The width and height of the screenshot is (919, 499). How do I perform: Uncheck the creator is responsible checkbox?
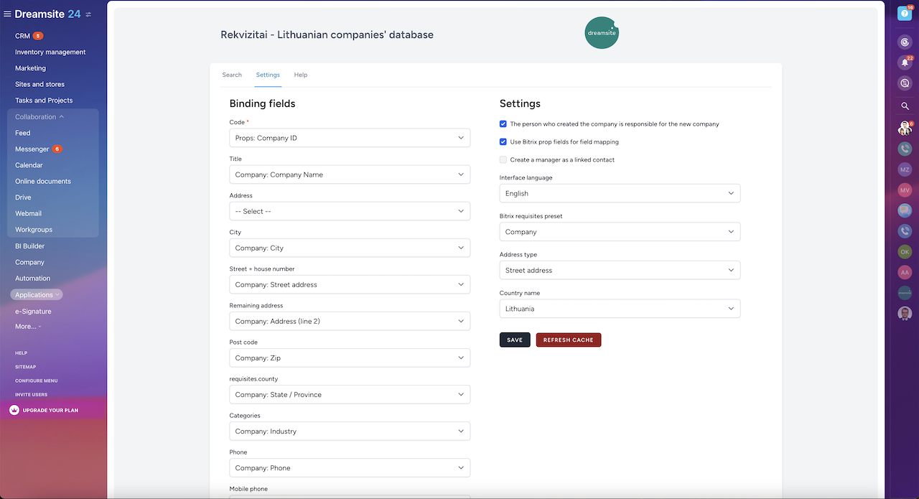[503, 124]
